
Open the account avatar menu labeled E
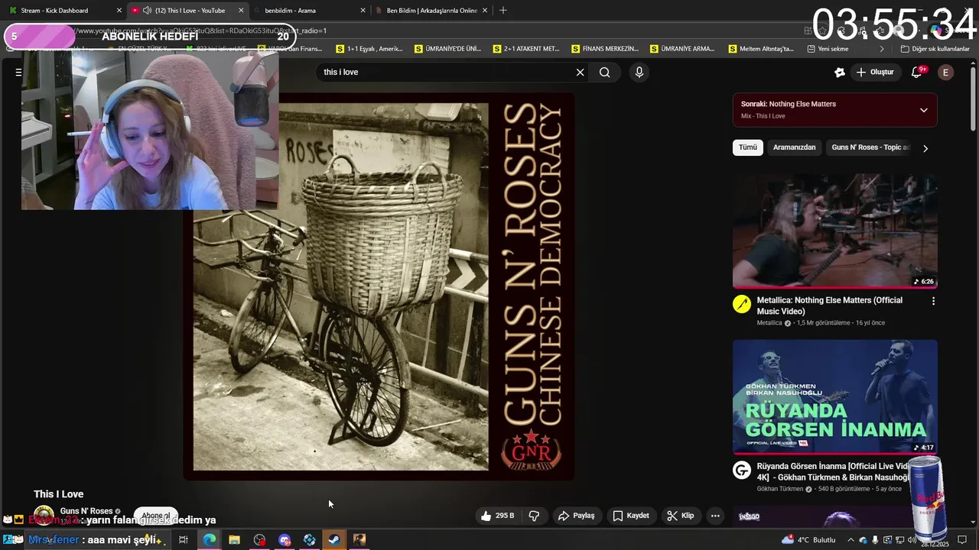pos(945,72)
